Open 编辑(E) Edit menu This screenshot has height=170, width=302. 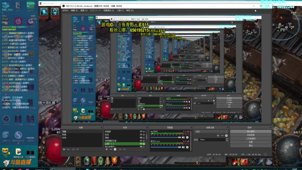74,11
